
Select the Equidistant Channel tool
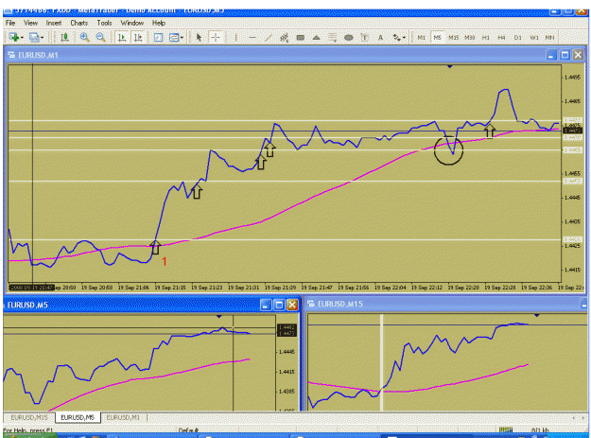point(285,37)
